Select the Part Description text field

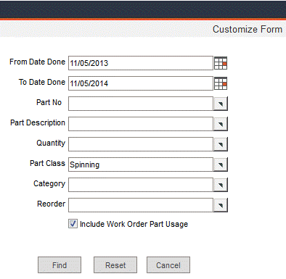[141, 124]
